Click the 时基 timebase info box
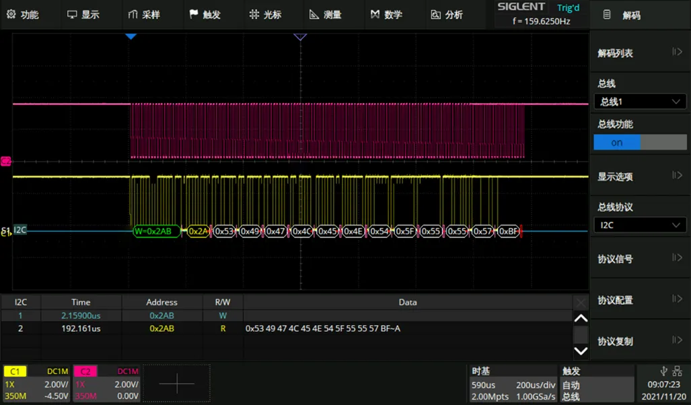This screenshot has width=691, height=405. (513, 383)
